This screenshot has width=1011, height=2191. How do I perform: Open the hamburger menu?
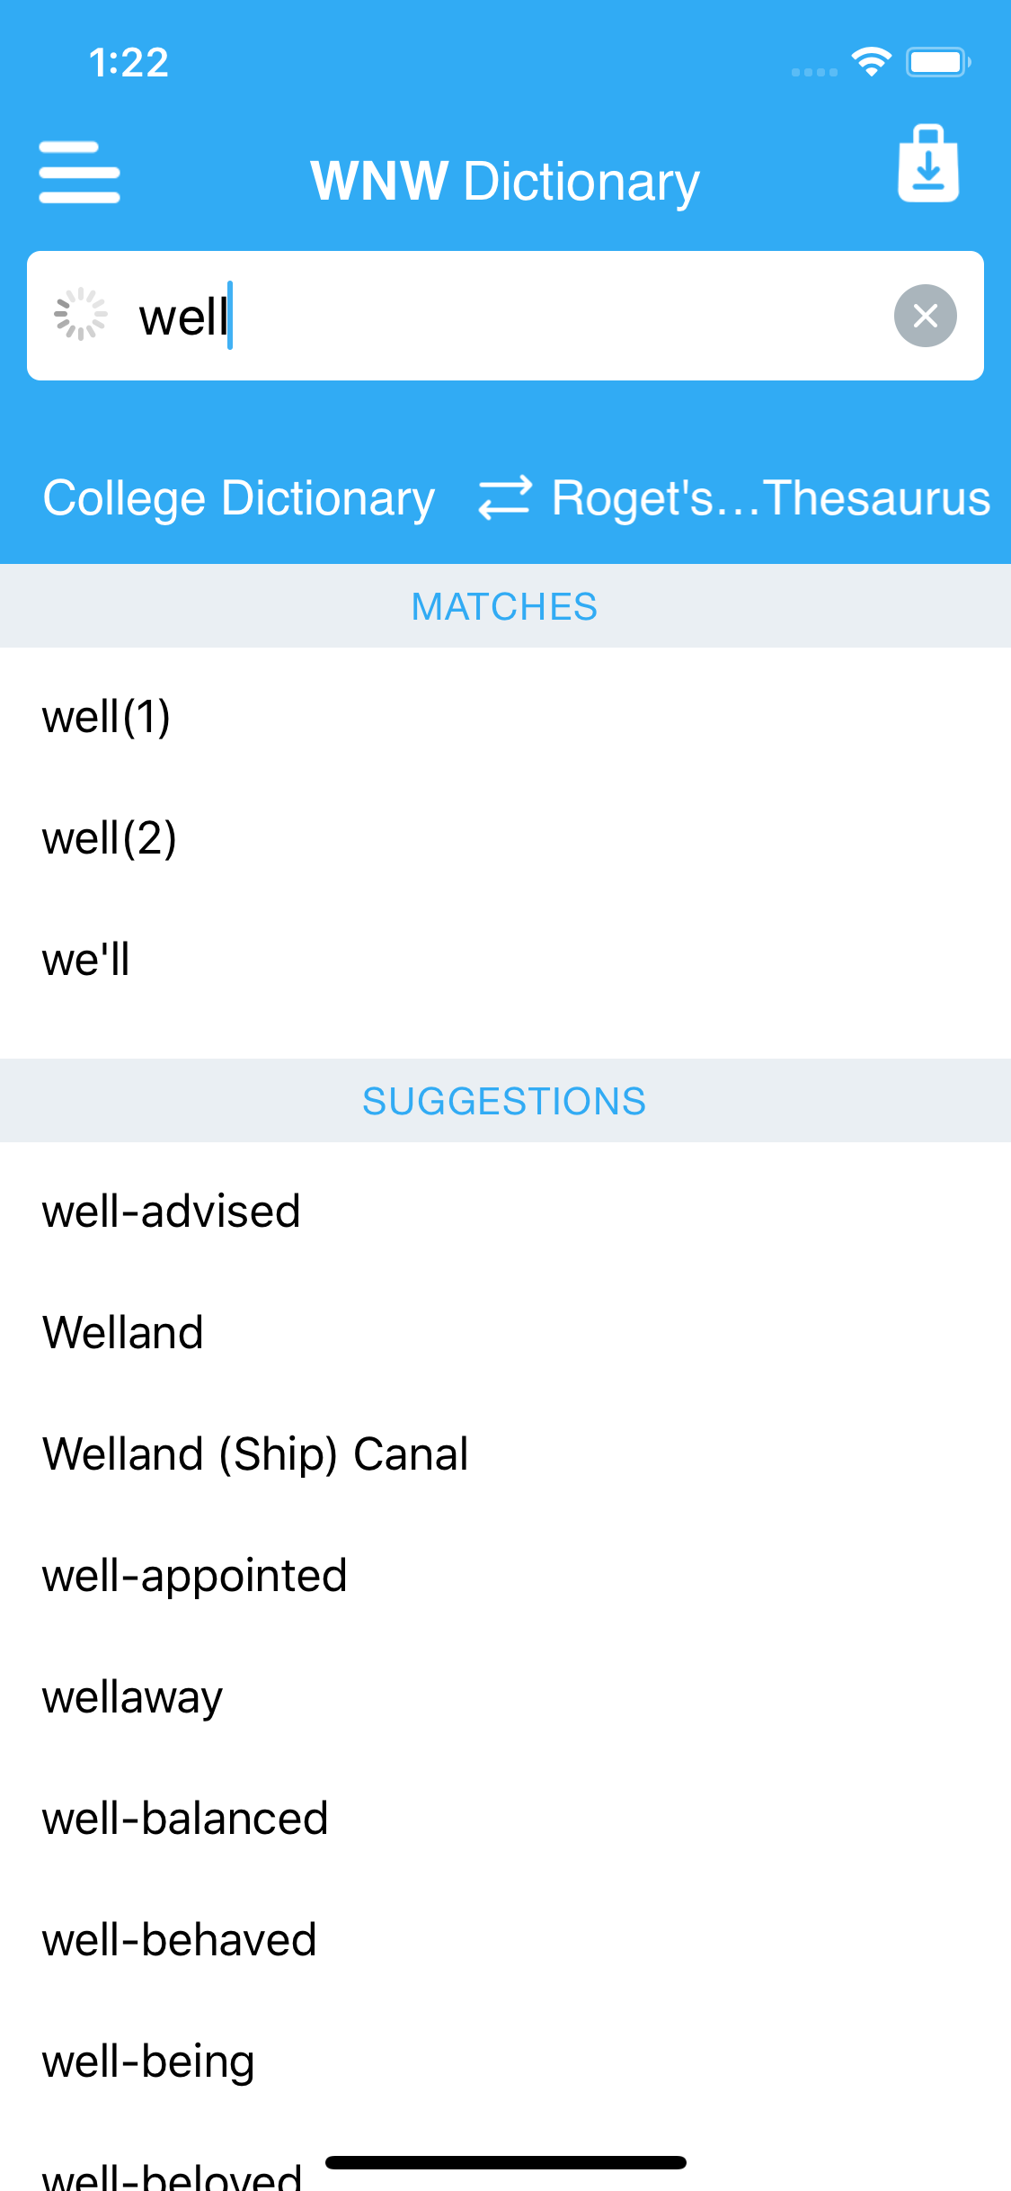[79, 173]
